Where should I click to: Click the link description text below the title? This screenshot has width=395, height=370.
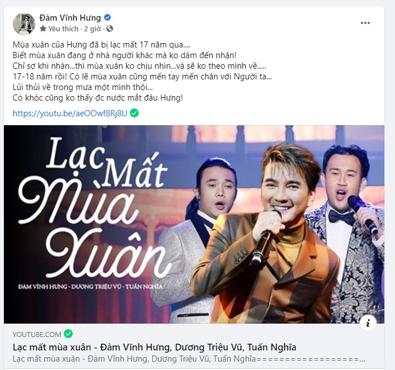[x=189, y=359]
